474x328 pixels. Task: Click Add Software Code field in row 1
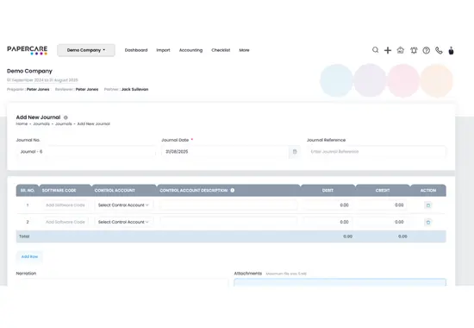[65, 205]
